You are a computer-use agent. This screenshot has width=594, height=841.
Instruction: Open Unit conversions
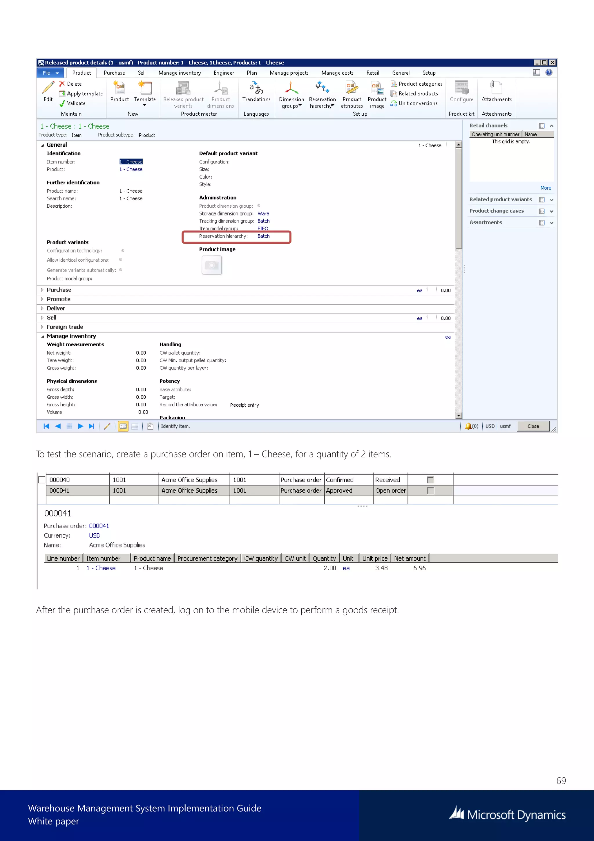click(x=414, y=104)
